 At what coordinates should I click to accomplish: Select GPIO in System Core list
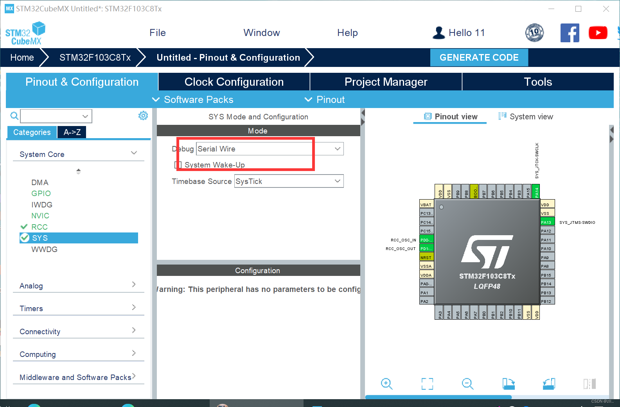click(x=41, y=193)
